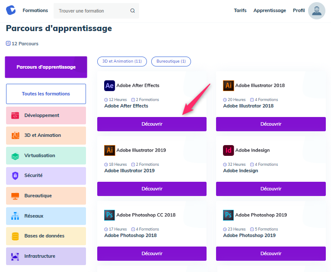Click the site logo in header
This screenshot has width=331, height=272.
coord(11,10)
